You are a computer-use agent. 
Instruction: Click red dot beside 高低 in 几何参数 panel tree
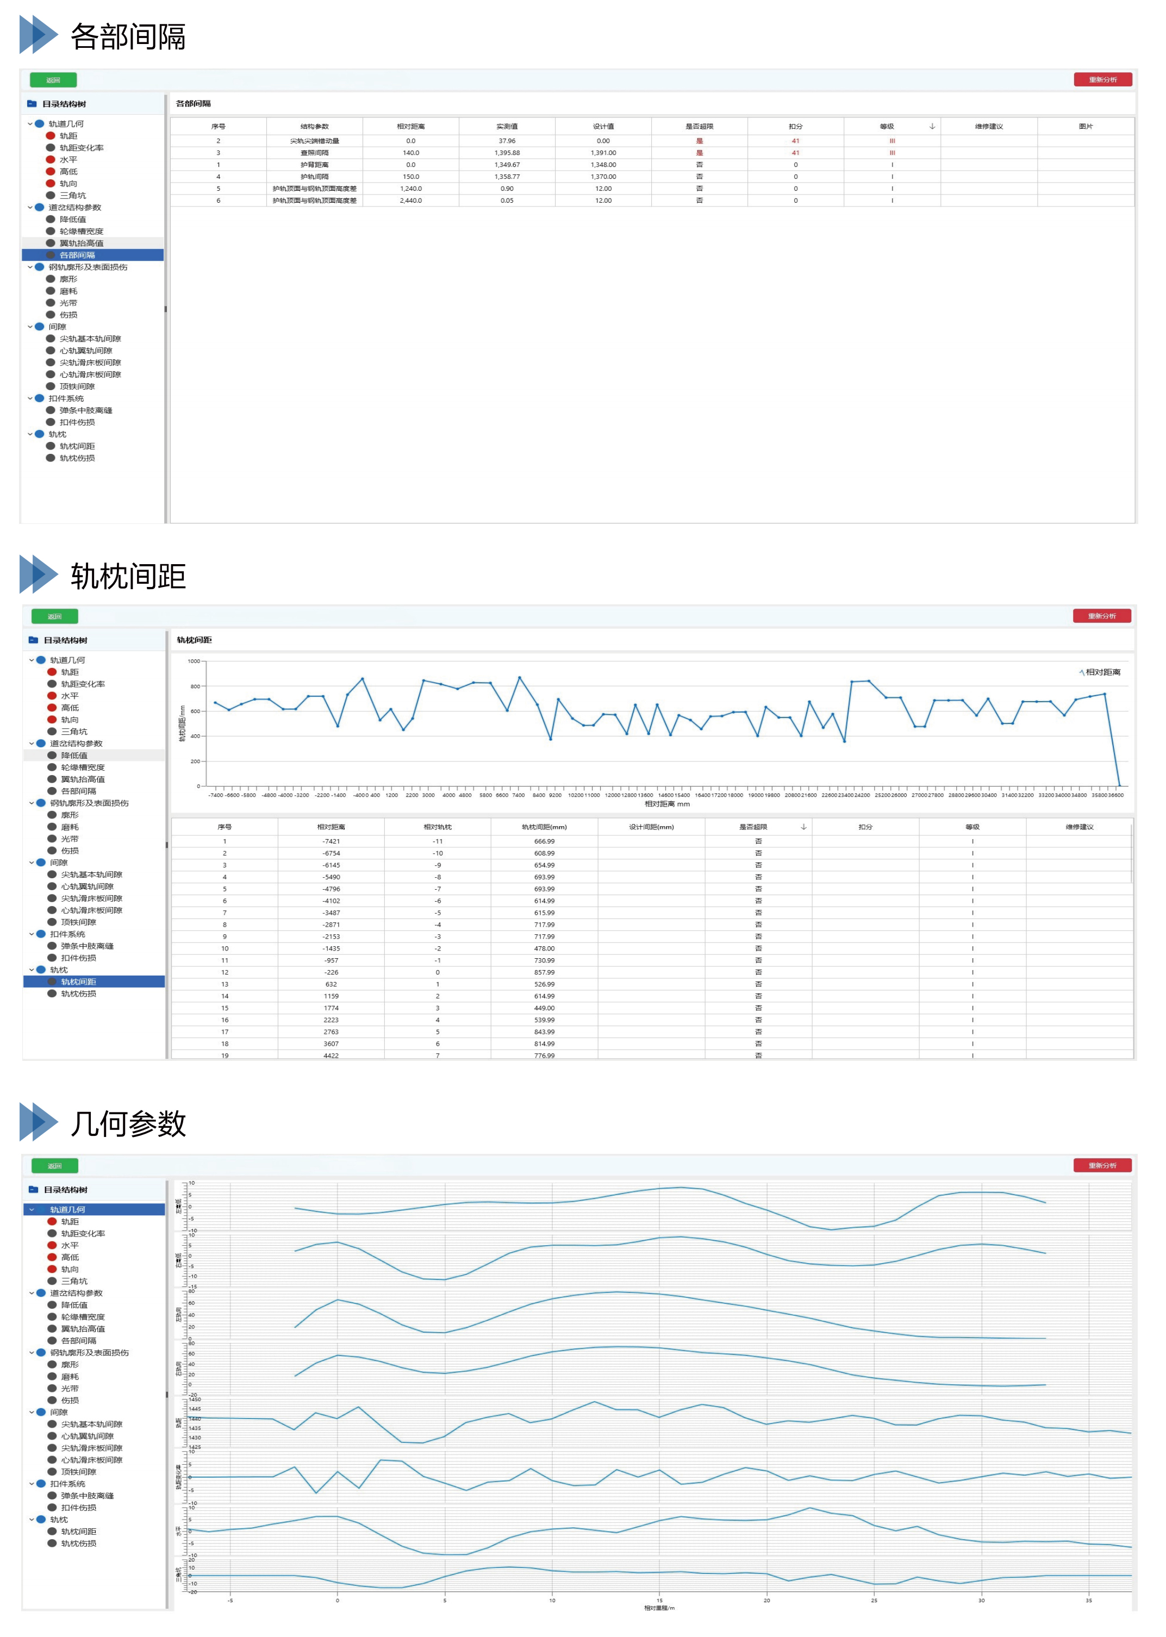tap(52, 1257)
